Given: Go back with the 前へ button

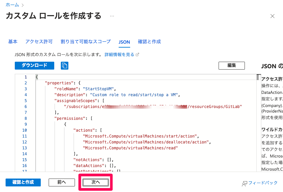Looking at the screenshot, I should point(62,182).
